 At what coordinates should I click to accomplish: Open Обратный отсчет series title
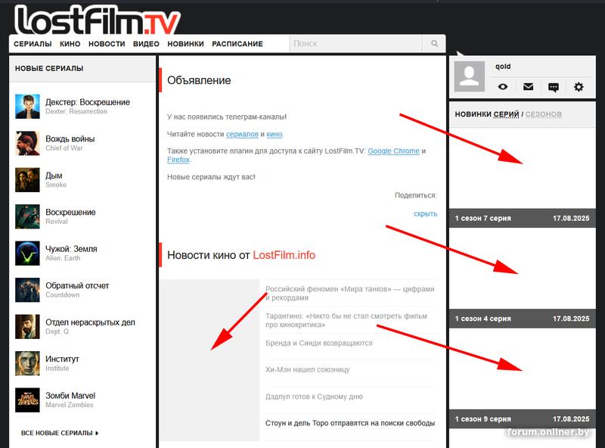(x=77, y=286)
